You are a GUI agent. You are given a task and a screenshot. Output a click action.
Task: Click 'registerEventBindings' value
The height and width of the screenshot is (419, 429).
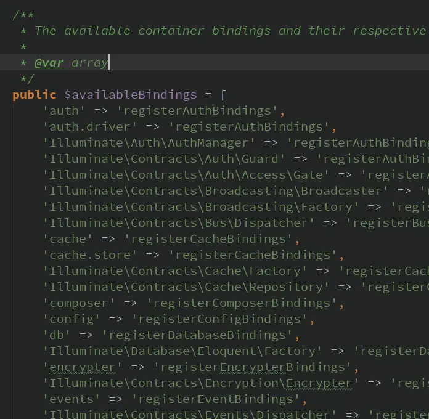click(x=216, y=399)
